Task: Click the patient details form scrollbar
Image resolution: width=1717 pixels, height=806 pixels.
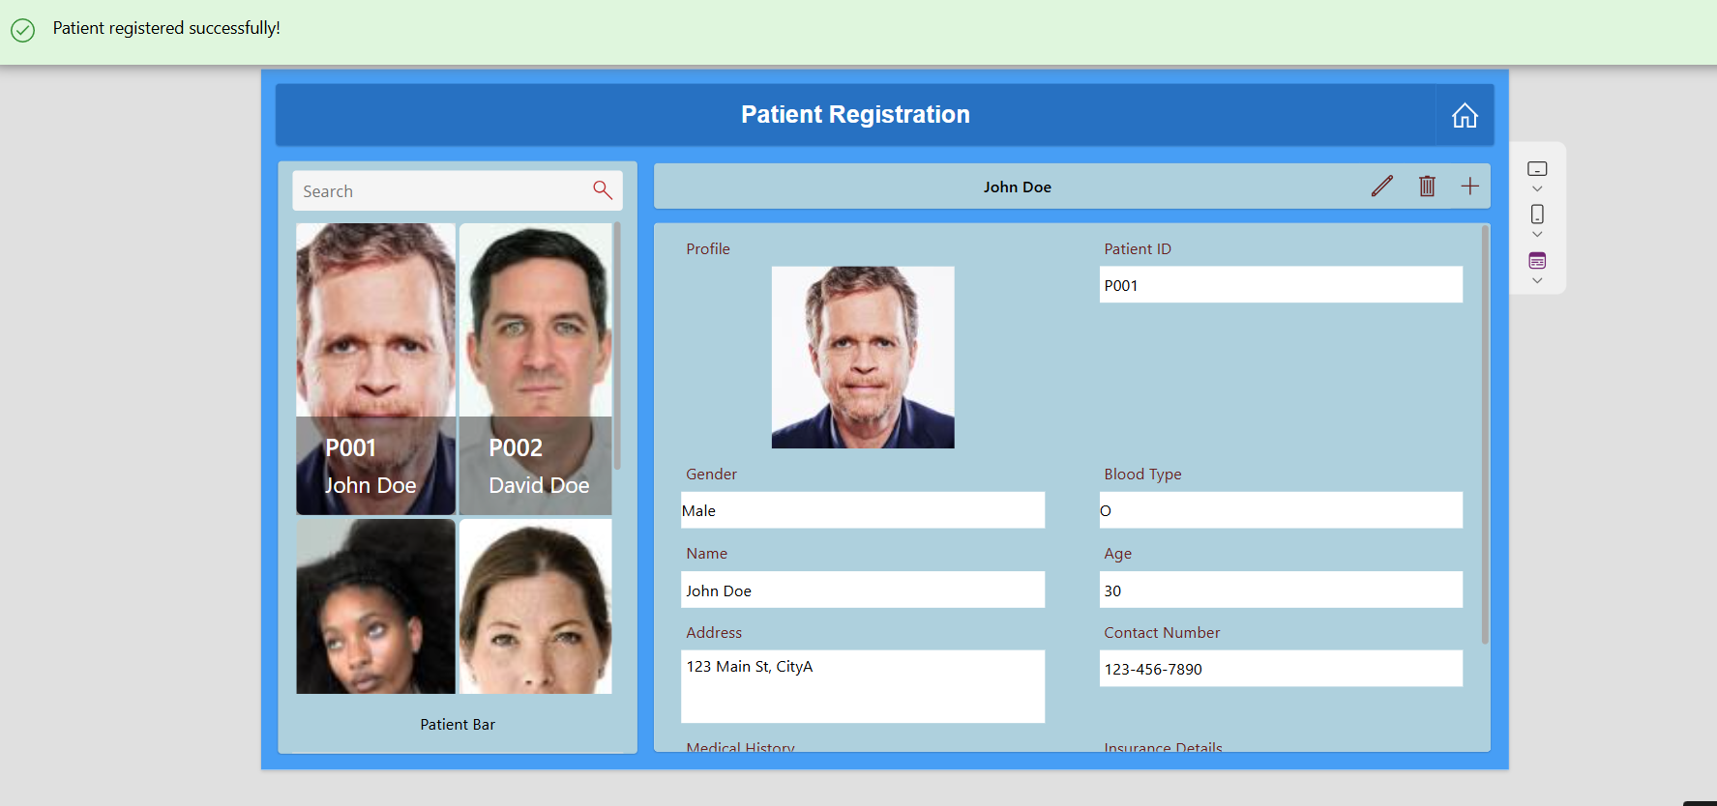Action: (x=1485, y=435)
